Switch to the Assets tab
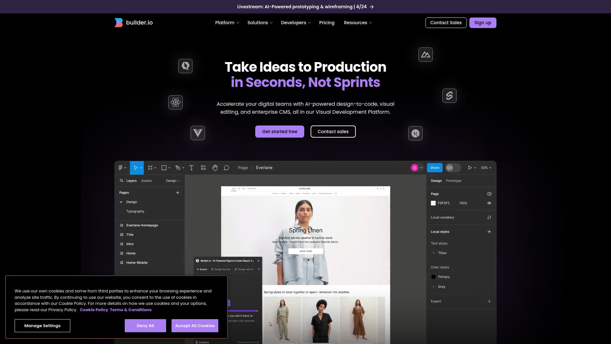611x344 pixels. tap(146, 181)
